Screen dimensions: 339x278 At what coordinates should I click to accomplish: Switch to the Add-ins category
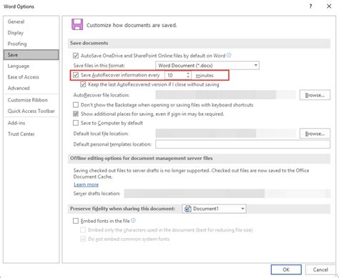pos(31,123)
